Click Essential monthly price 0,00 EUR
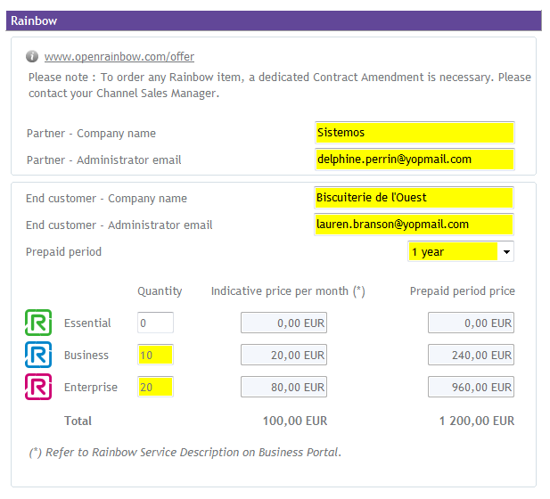This screenshot has height=499, width=550. tap(283, 323)
